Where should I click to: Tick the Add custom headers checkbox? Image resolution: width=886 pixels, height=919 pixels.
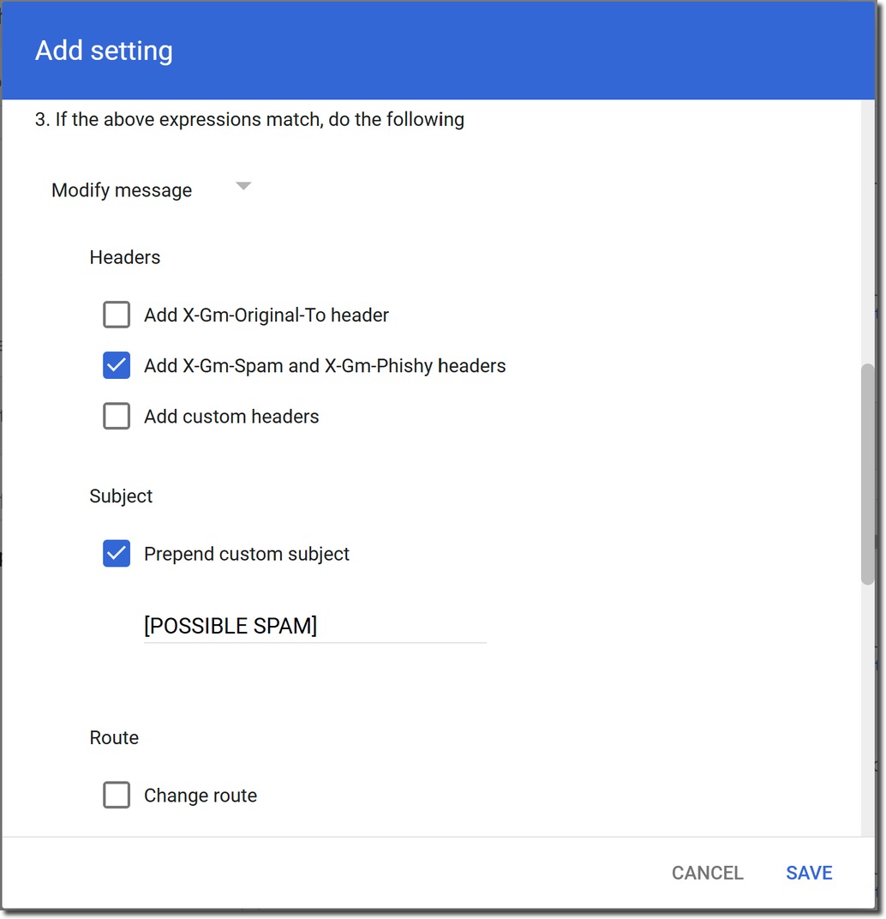click(x=117, y=417)
